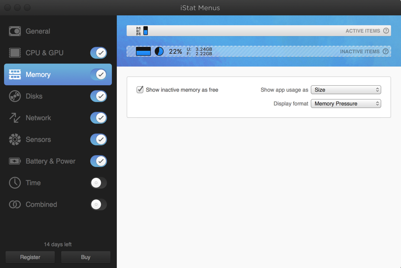Open the Network section
The width and height of the screenshot is (401, 268).
point(58,118)
